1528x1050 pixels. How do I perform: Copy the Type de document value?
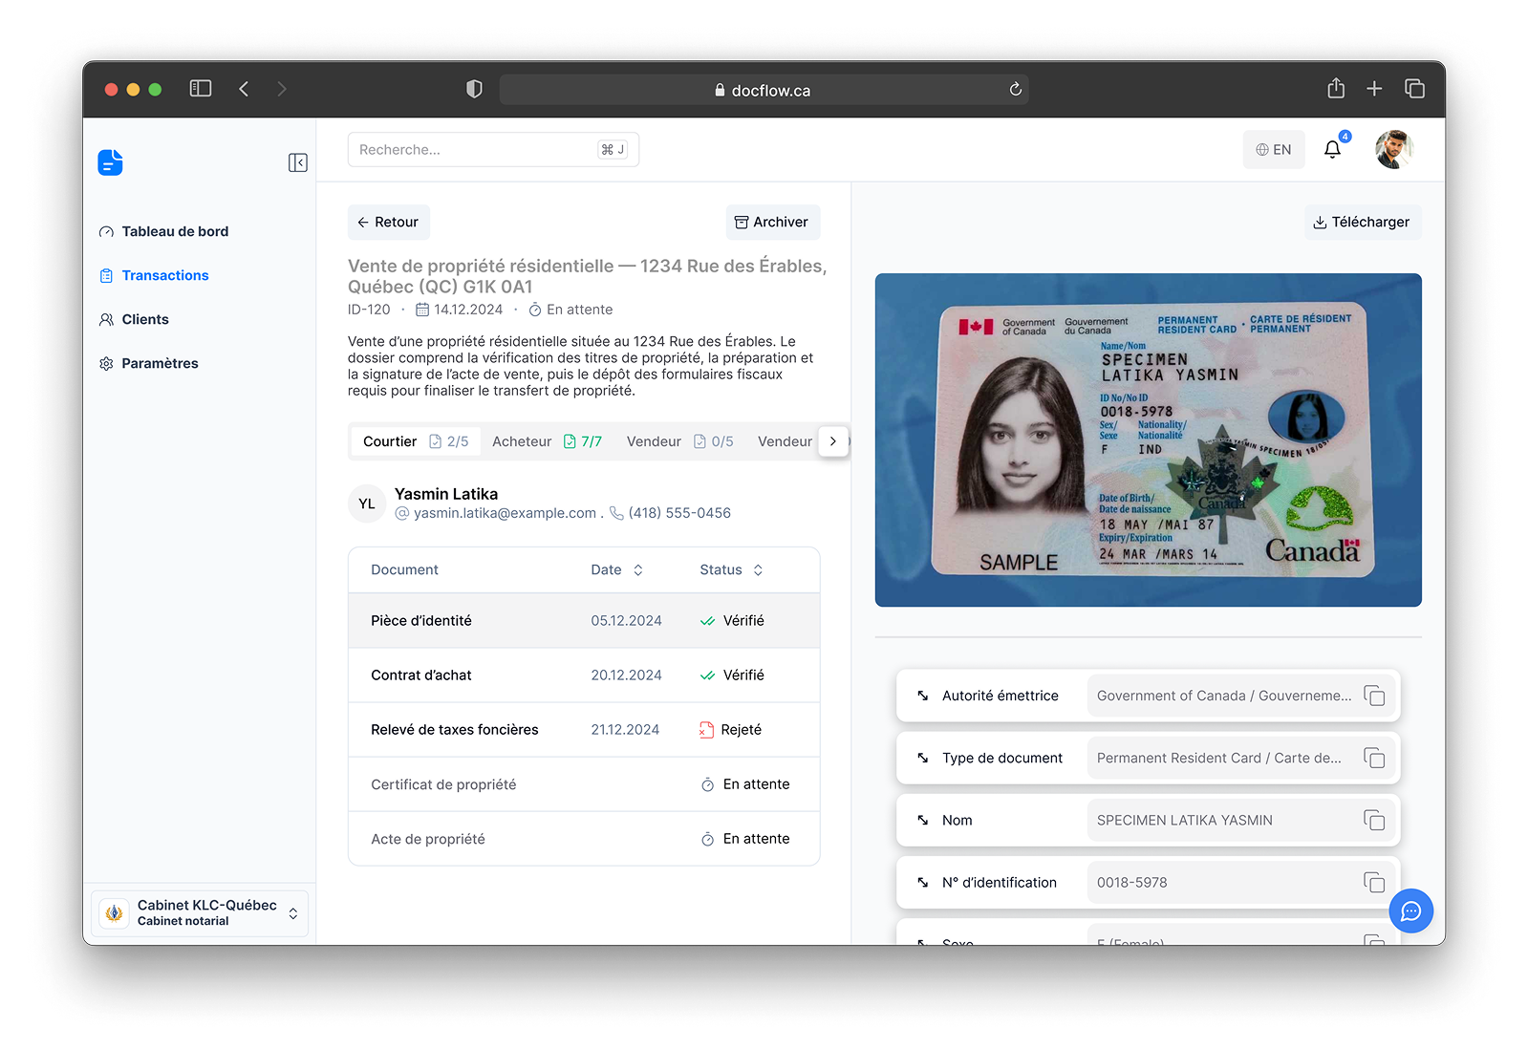1374,758
